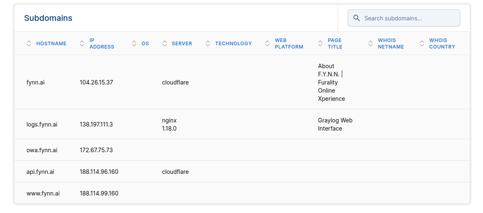Screen dimensions: 483x213
Task: Click the api.fynn.ai hostname entry
Action: [x=40, y=172]
